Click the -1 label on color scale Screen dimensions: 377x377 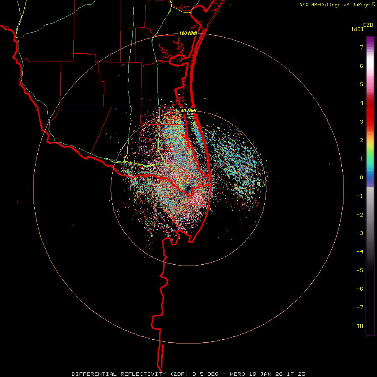[x=360, y=196]
